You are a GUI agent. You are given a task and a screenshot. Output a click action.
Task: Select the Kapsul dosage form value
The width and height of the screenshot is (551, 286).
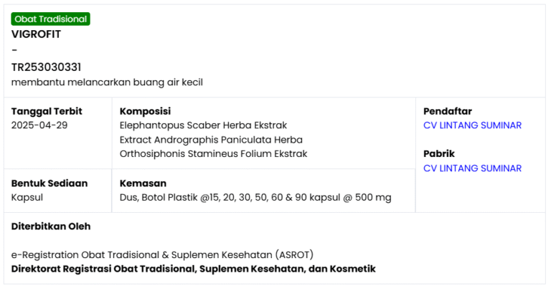[27, 198]
